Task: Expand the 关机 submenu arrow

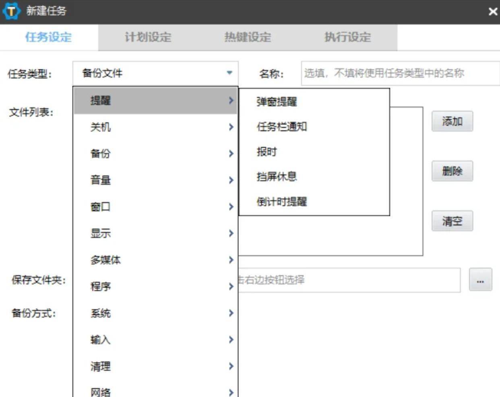Action: (231, 127)
